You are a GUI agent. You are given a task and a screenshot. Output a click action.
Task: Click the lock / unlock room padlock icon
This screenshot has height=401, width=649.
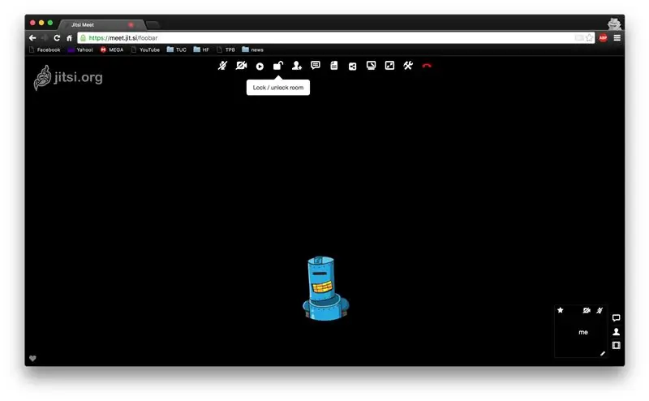click(x=278, y=66)
